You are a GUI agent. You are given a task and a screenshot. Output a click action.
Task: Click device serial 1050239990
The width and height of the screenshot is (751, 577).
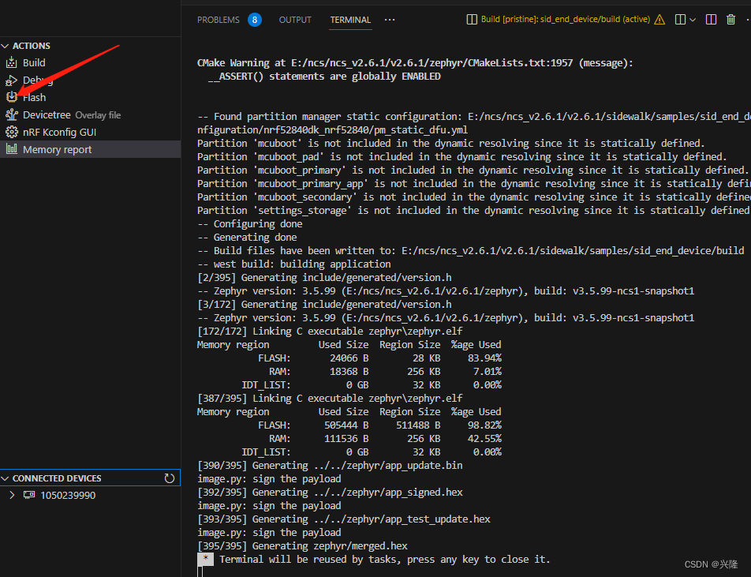[68, 495]
